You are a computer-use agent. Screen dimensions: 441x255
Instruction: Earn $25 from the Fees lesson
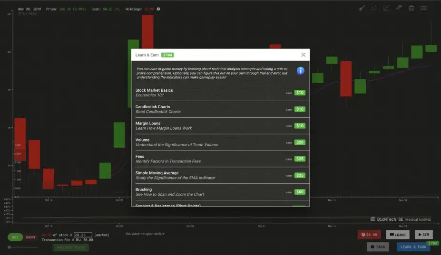(x=300, y=159)
